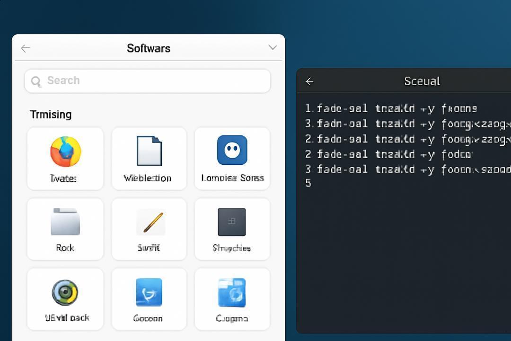Open the Rock folder icon
Image resolution: width=511 pixels, height=341 pixels.
pyautogui.click(x=65, y=222)
